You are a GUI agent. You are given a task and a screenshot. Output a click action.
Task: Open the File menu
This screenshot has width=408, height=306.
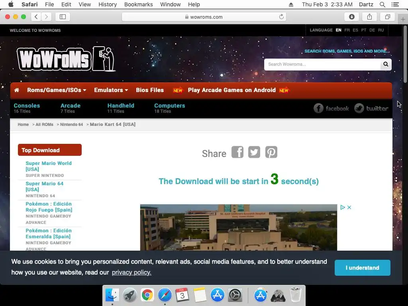coord(49,4)
